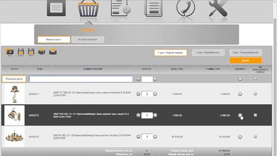Click the 'УДАЛИТЬ' column header
This screenshot has width=277, height=156.
240,69
